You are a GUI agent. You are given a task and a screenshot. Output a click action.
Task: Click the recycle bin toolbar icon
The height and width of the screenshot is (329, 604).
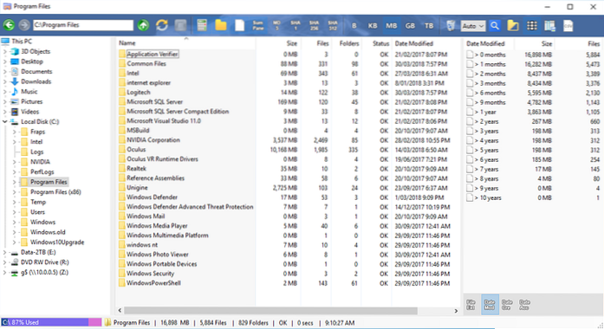tap(451, 26)
